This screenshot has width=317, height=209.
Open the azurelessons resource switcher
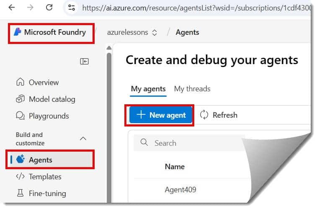pyautogui.click(x=132, y=32)
